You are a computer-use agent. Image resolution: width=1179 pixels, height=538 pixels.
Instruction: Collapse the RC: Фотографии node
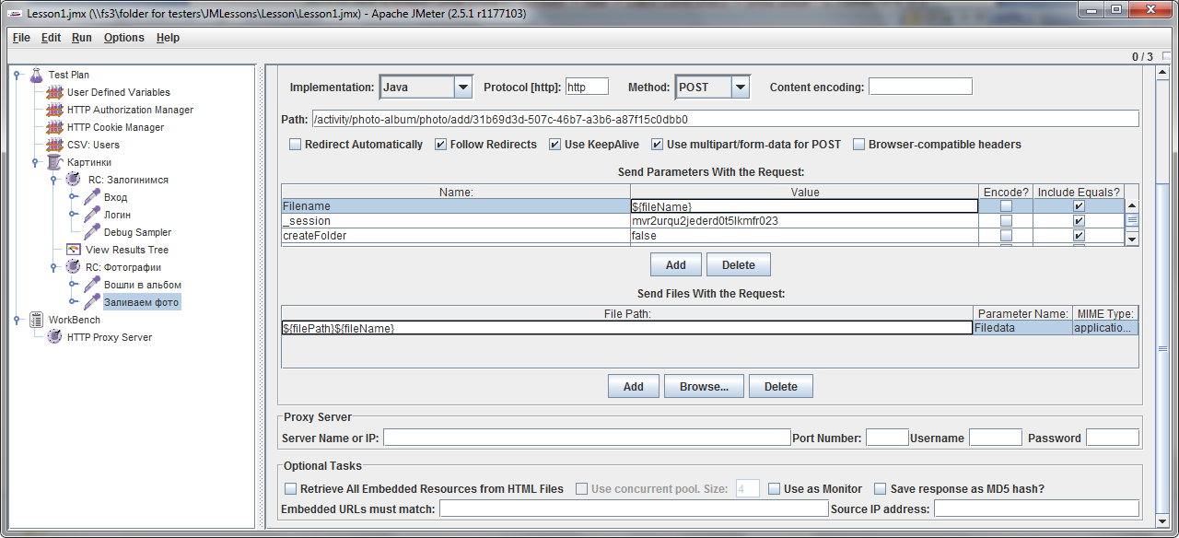[54, 267]
